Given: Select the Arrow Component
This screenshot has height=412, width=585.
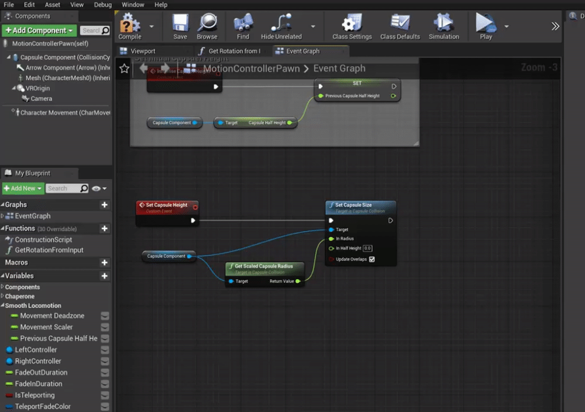Looking at the screenshot, I should point(63,67).
